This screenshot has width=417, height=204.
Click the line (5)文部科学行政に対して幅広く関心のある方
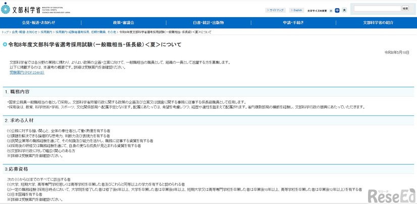41,151
